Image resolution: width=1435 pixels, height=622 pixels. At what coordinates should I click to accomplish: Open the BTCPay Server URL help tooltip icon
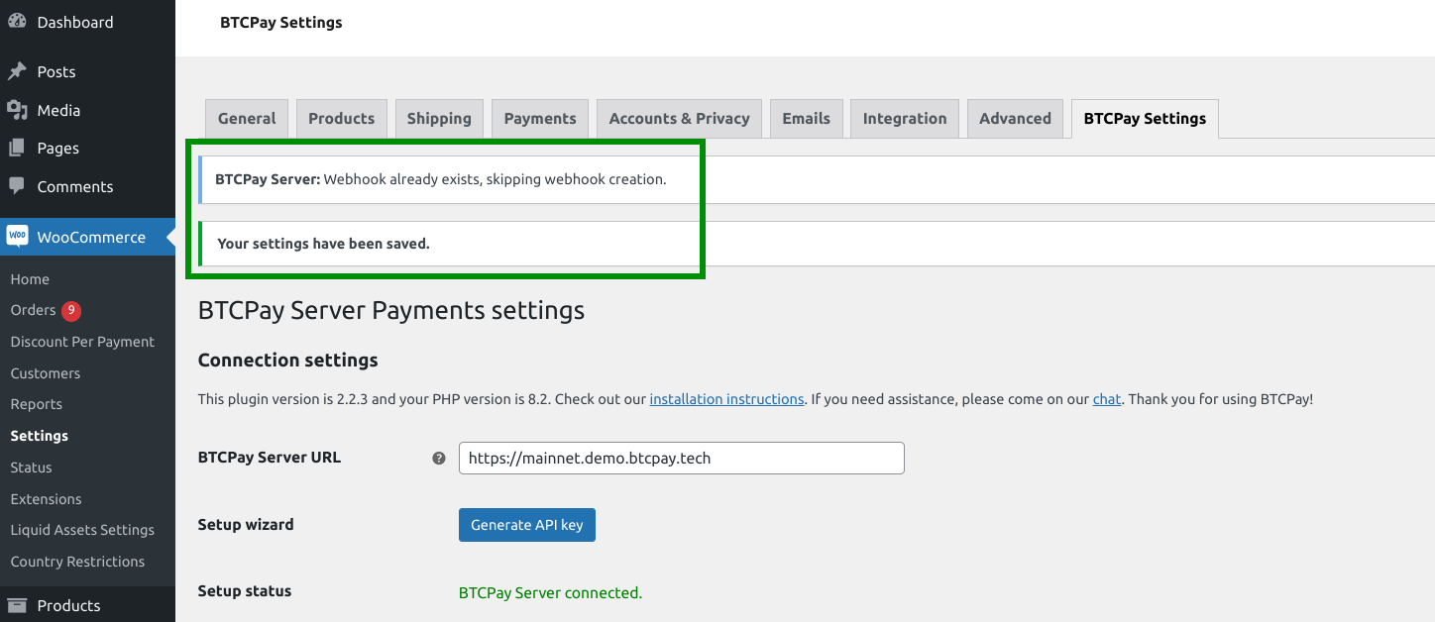click(438, 458)
